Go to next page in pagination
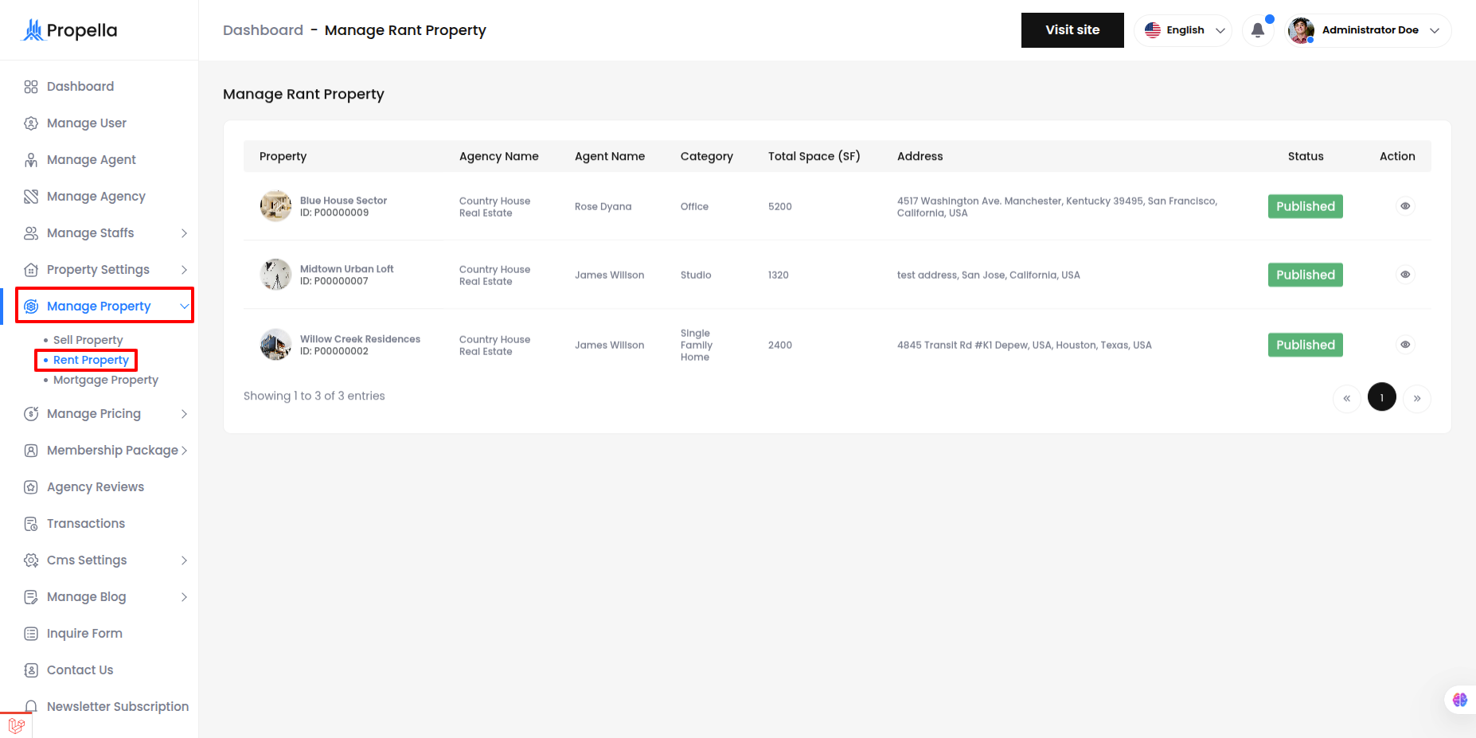Screen dimensions: 1476x738 [1417, 397]
